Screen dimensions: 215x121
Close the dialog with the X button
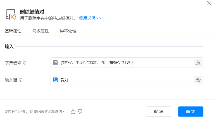tap(209, 3)
